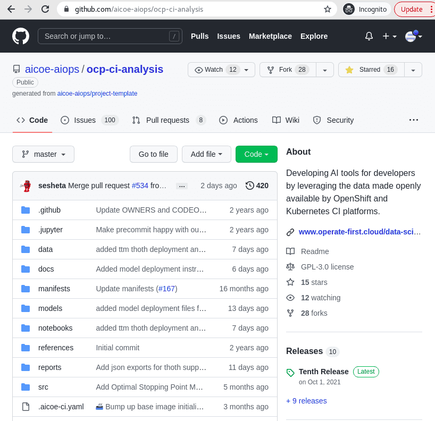Image resolution: width=435 pixels, height=421 pixels.
Task: Open the aicoe-aiops organization link
Action: 52,69
